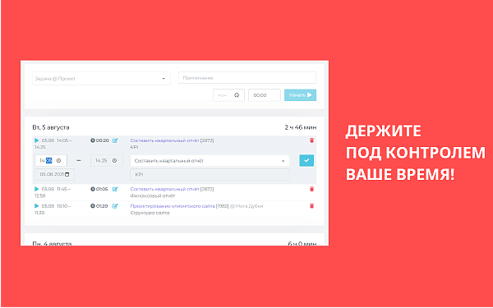The height and width of the screenshot is (308, 493).
Task: Edit the 00:20 time entry
Action: click(115, 140)
